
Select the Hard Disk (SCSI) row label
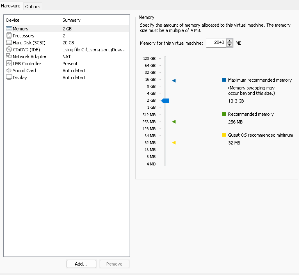[29, 43]
